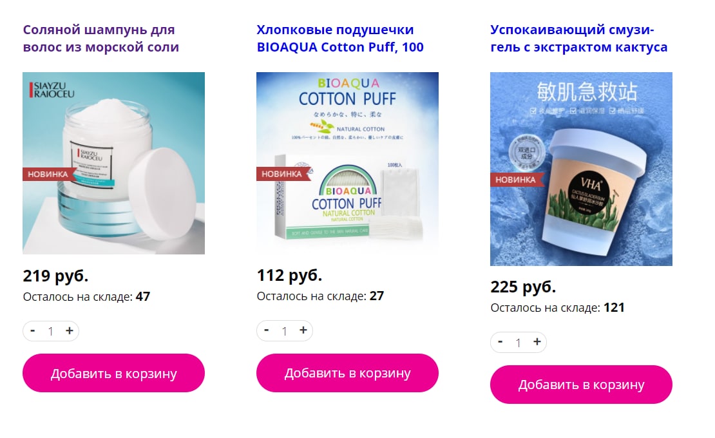Click the НОВИНКА badge on the shampoo image
715x438 pixels.
48,174
